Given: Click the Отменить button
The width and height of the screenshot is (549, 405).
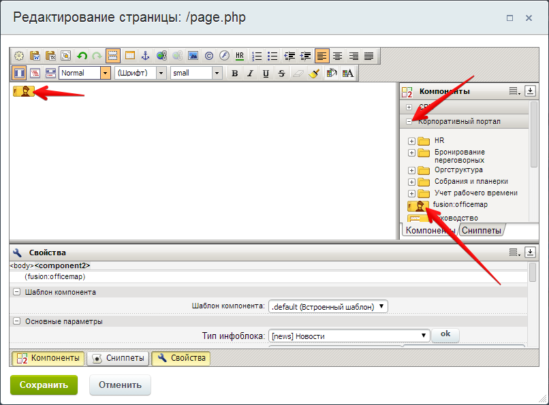Looking at the screenshot, I should 120,385.
